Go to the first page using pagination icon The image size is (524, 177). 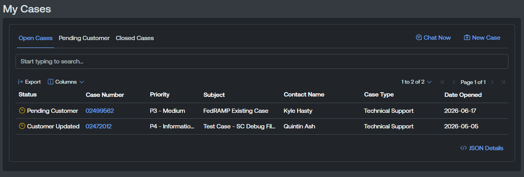coord(442,82)
